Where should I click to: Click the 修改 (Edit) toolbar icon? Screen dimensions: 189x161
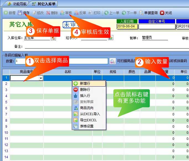tap(34, 13)
